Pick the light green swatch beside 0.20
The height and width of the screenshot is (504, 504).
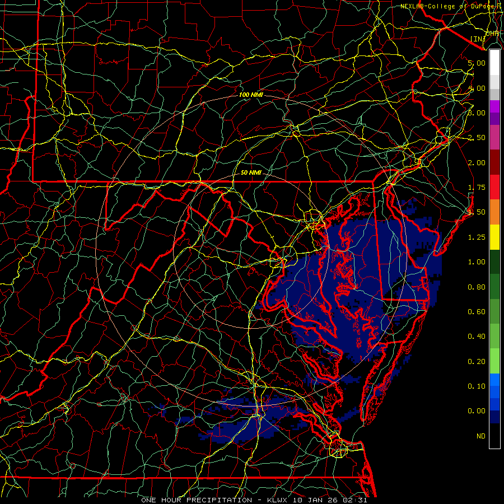pyautogui.click(x=494, y=361)
